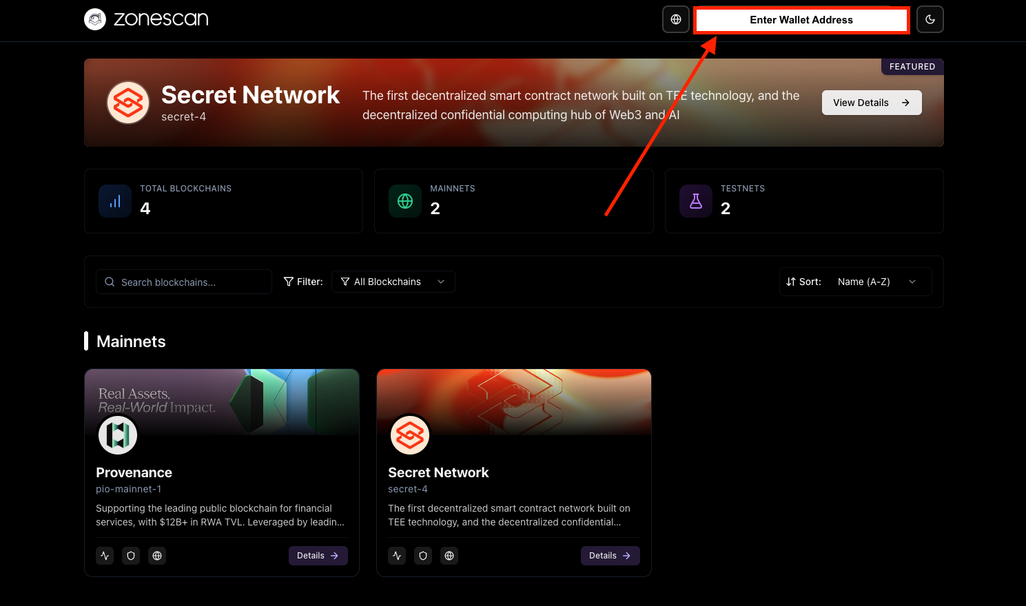Click the zonescan wordmark in header

click(x=161, y=19)
